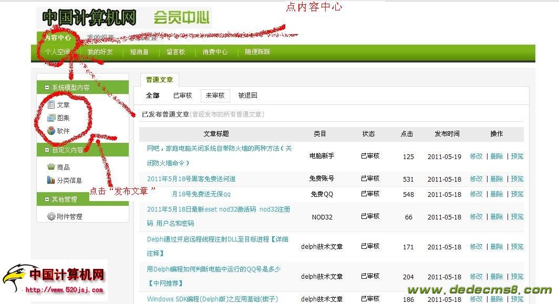
Task: Collapse the 其他管理 section
Action: point(47,200)
